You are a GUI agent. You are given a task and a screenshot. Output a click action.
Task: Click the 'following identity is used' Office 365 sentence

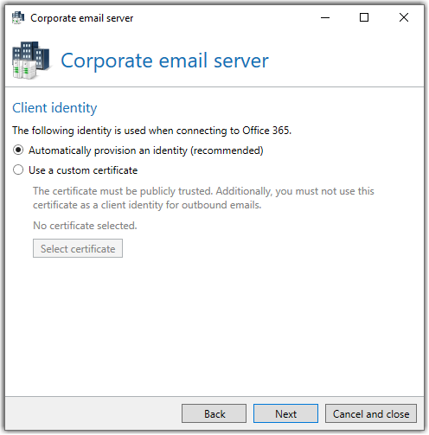[x=152, y=131]
